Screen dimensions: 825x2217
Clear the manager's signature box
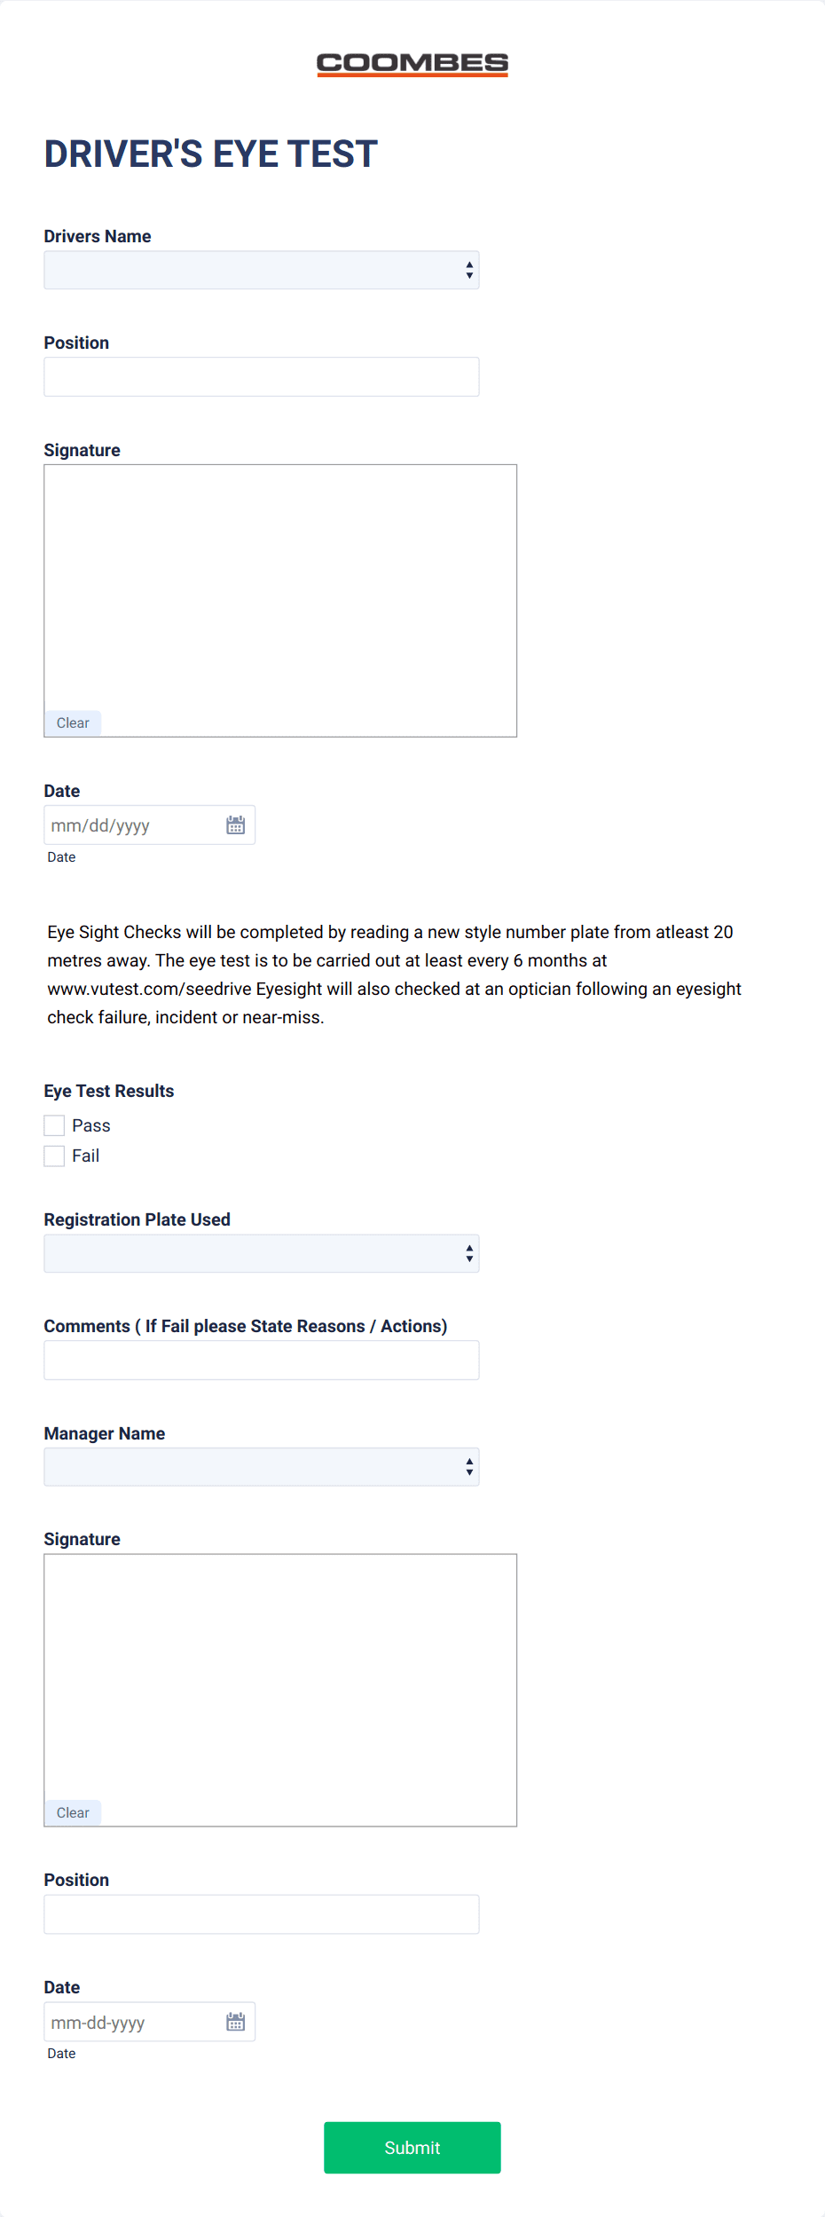click(x=72, y=1811)
